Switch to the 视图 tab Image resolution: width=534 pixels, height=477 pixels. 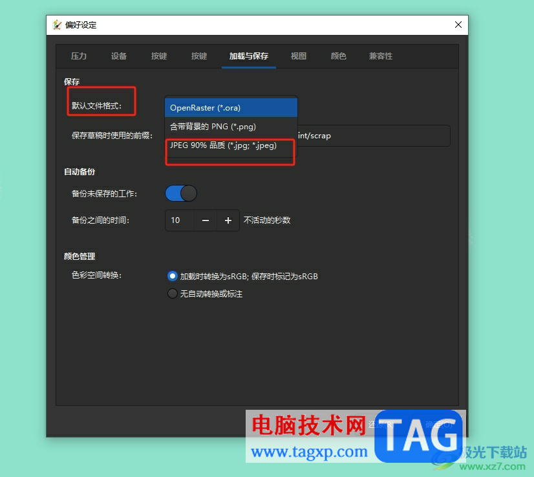(298, 56)
